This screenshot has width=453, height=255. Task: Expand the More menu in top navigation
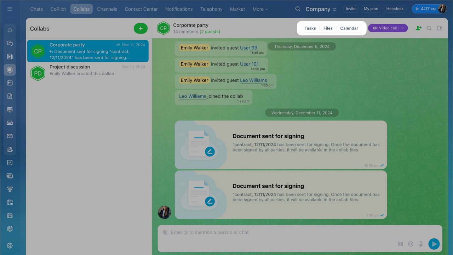point(260,9)
